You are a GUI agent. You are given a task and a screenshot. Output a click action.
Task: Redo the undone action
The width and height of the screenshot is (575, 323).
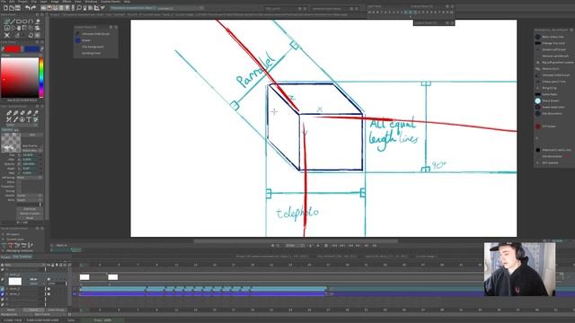(33, 8)
